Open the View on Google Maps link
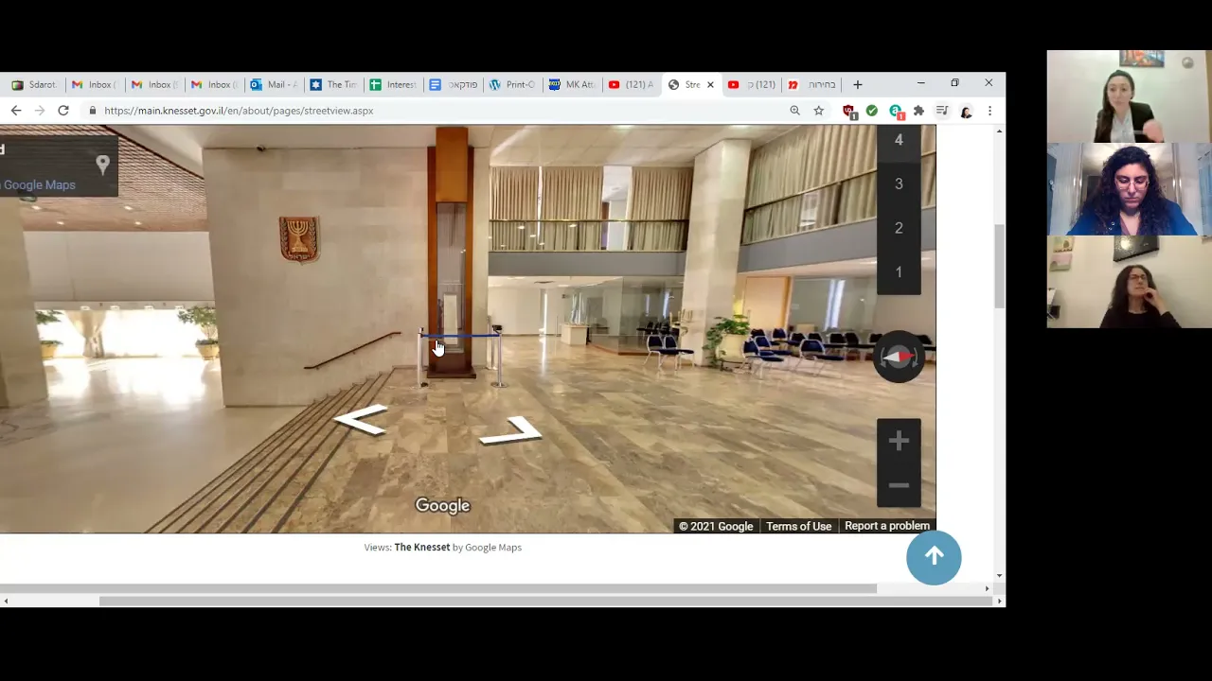Screen dimensions: 1212x681 pos(38,185)
